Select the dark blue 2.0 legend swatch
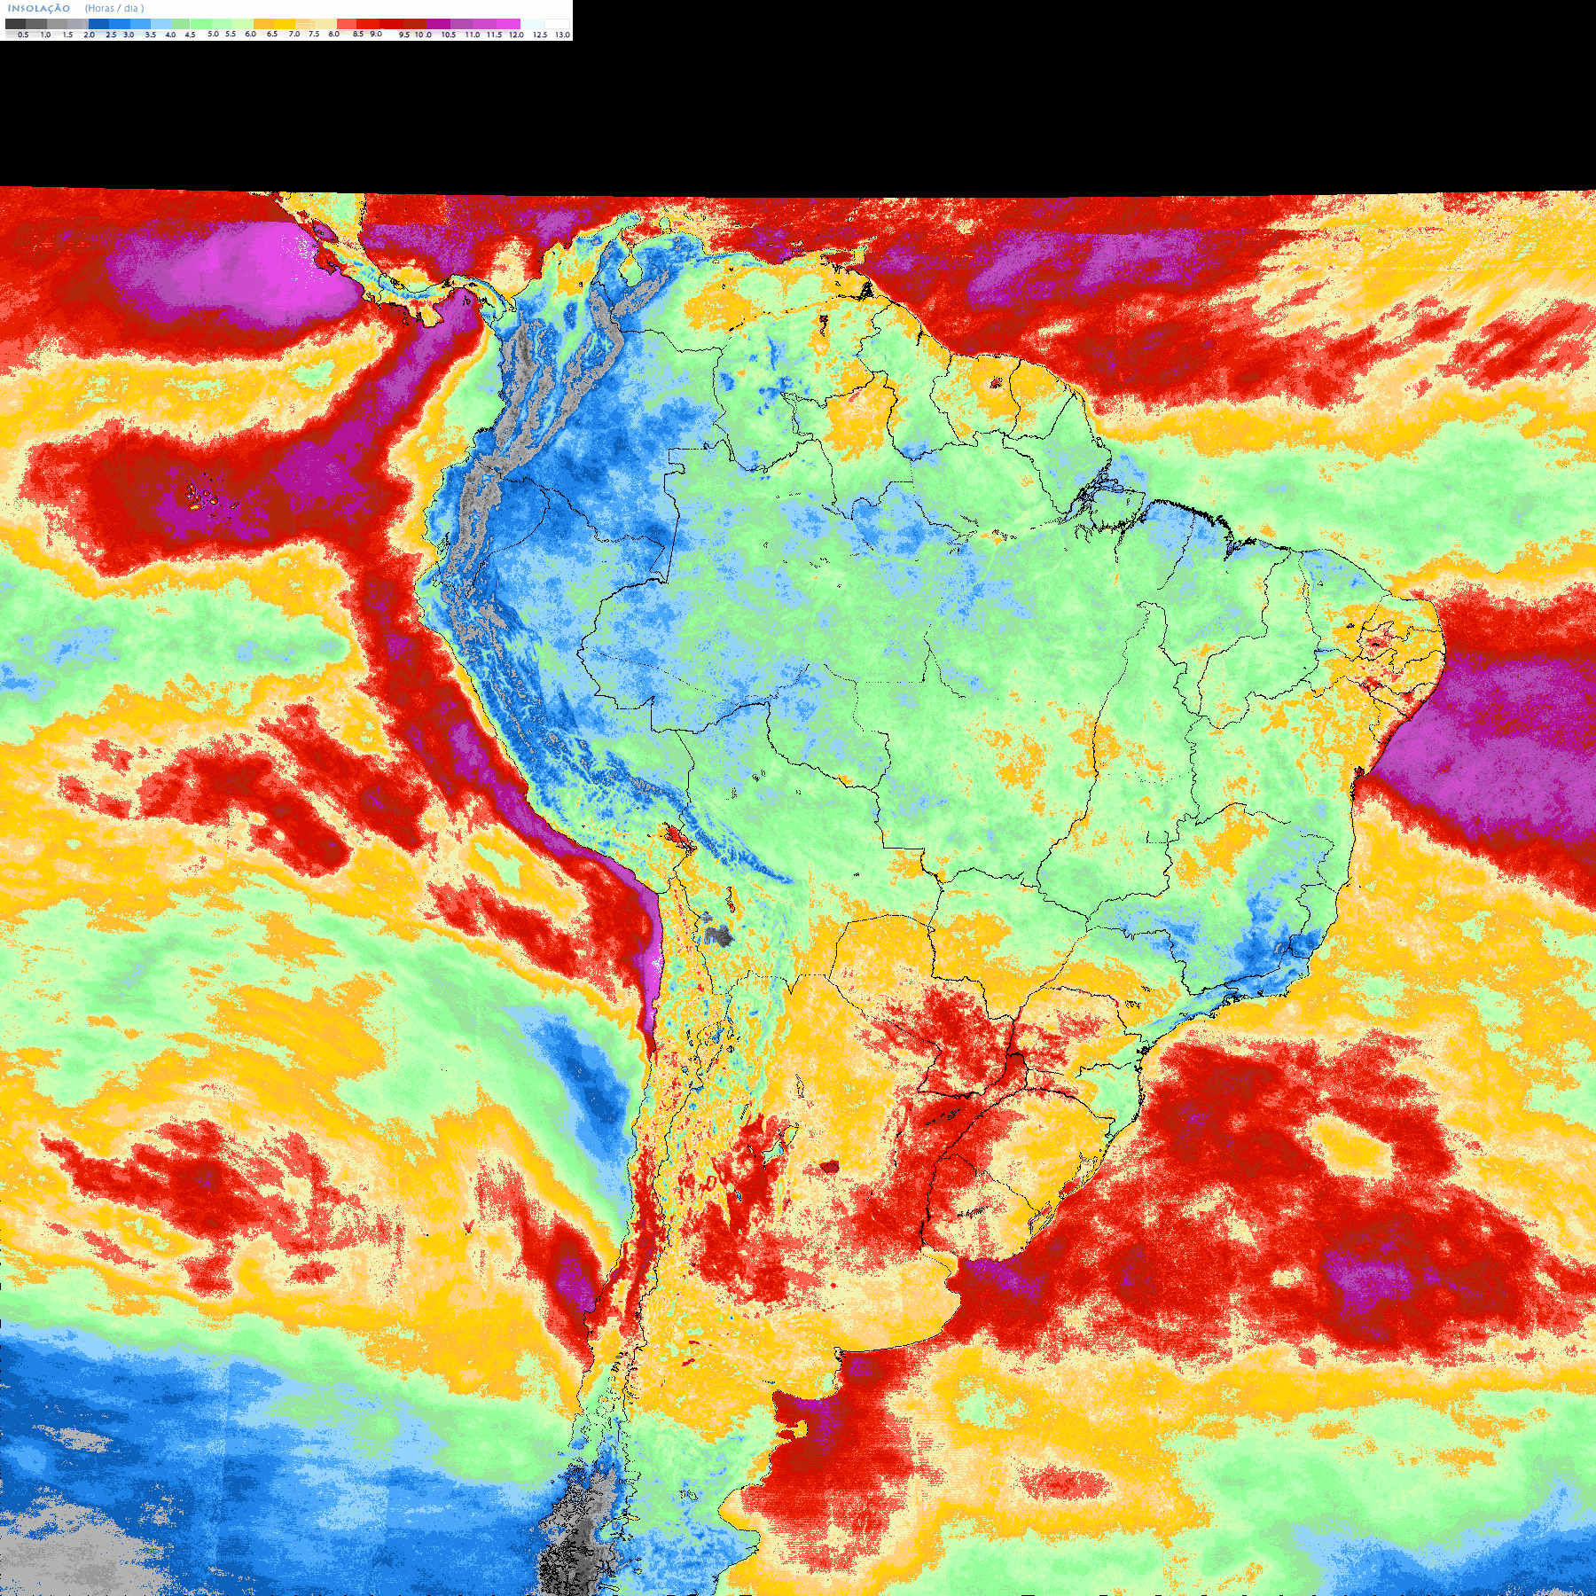The image size is (1596, 1596). 98,24
